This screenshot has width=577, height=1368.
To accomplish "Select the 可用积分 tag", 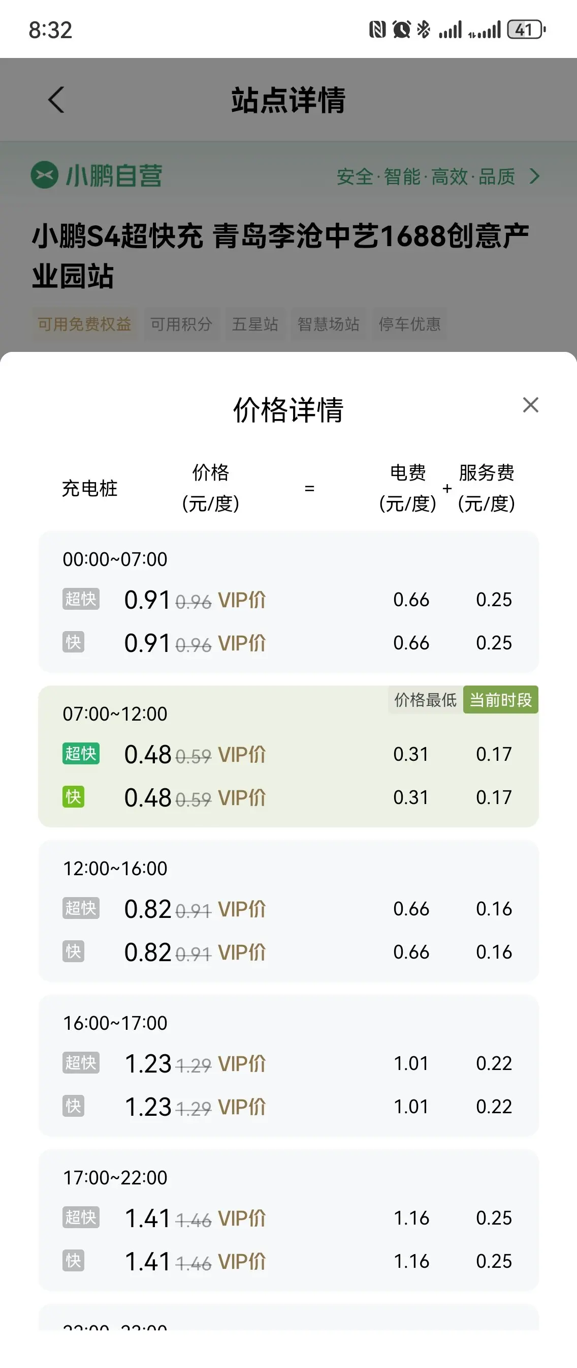I will click(181, 324).
